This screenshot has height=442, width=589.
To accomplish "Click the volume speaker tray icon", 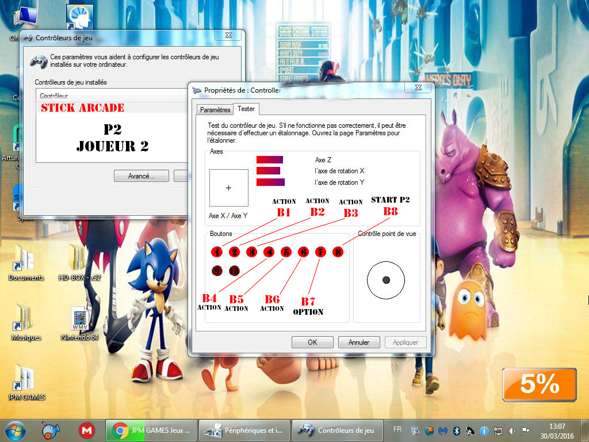I will (511, 430).
